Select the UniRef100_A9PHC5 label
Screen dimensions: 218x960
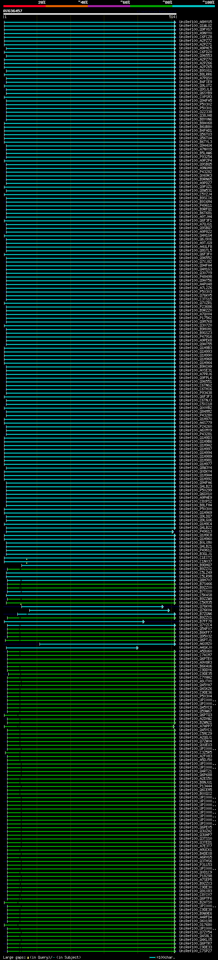(x=195, y=48)
